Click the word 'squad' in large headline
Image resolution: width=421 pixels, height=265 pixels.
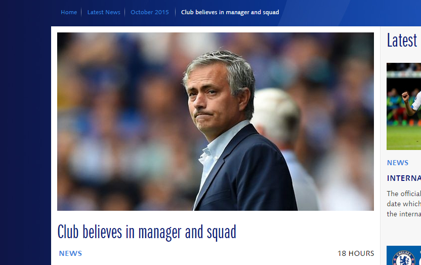click(222, 233)
